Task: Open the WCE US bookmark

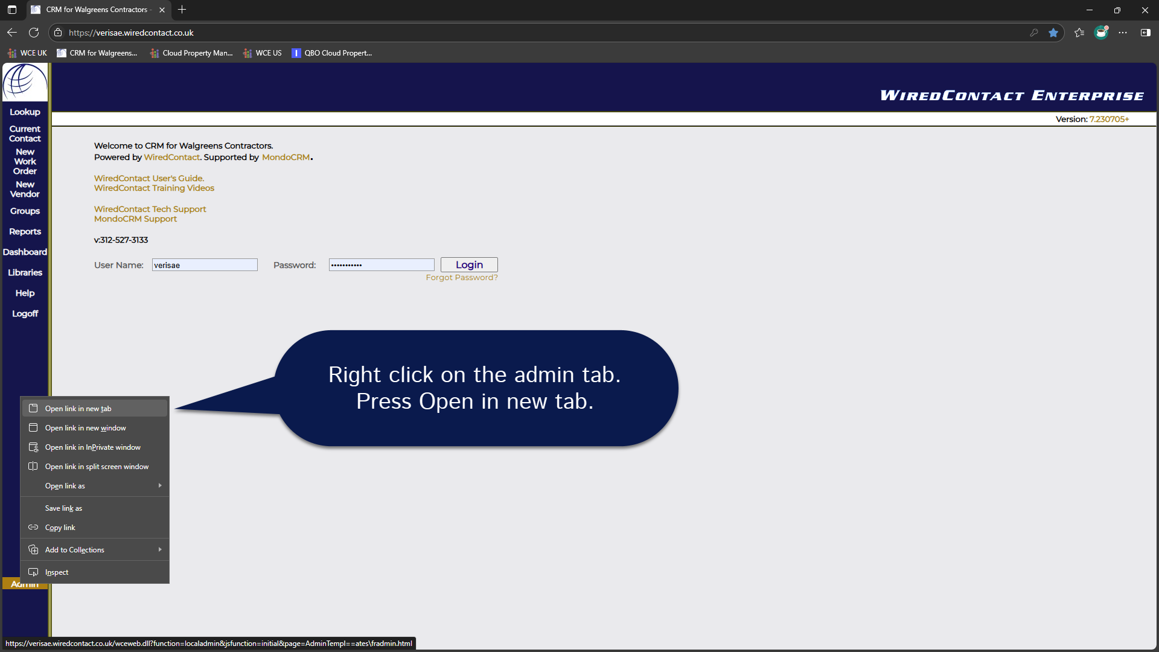Action: [263, 53]
